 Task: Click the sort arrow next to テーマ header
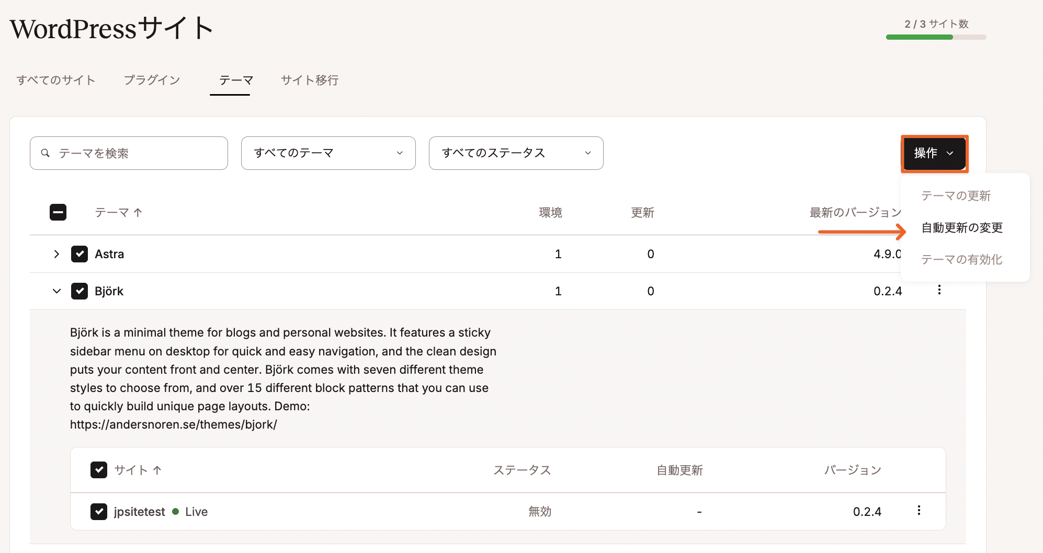138,212
